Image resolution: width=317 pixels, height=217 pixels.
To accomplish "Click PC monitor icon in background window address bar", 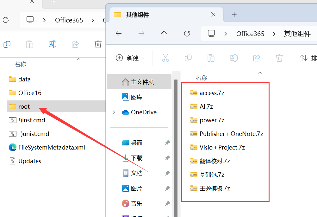I will tap(30, 20).
